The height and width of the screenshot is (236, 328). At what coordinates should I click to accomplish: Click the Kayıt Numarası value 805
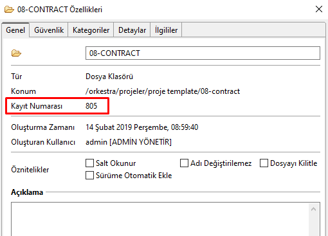[x=91, y=106]
